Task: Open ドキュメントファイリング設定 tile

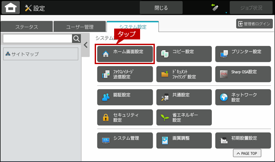Action: click(184, 74)
